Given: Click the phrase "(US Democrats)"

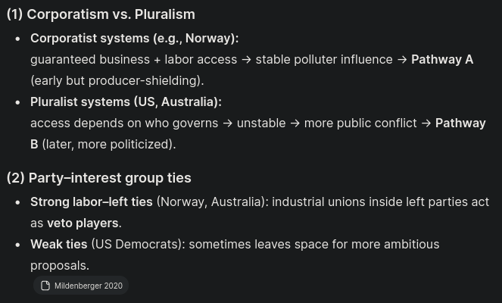Looking at the screenshot, I should point(137,244).
